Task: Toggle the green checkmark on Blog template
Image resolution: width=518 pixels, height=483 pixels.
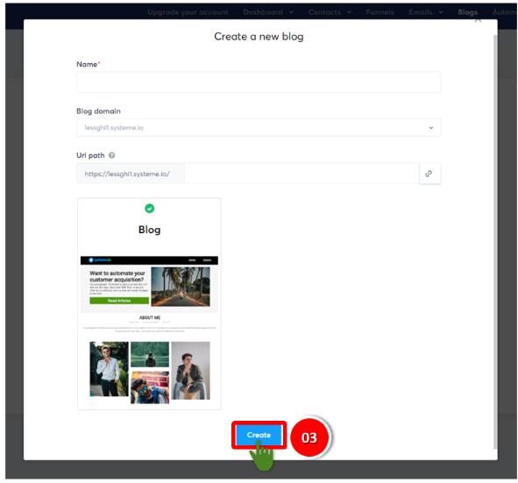Action: tap(149, 208)
